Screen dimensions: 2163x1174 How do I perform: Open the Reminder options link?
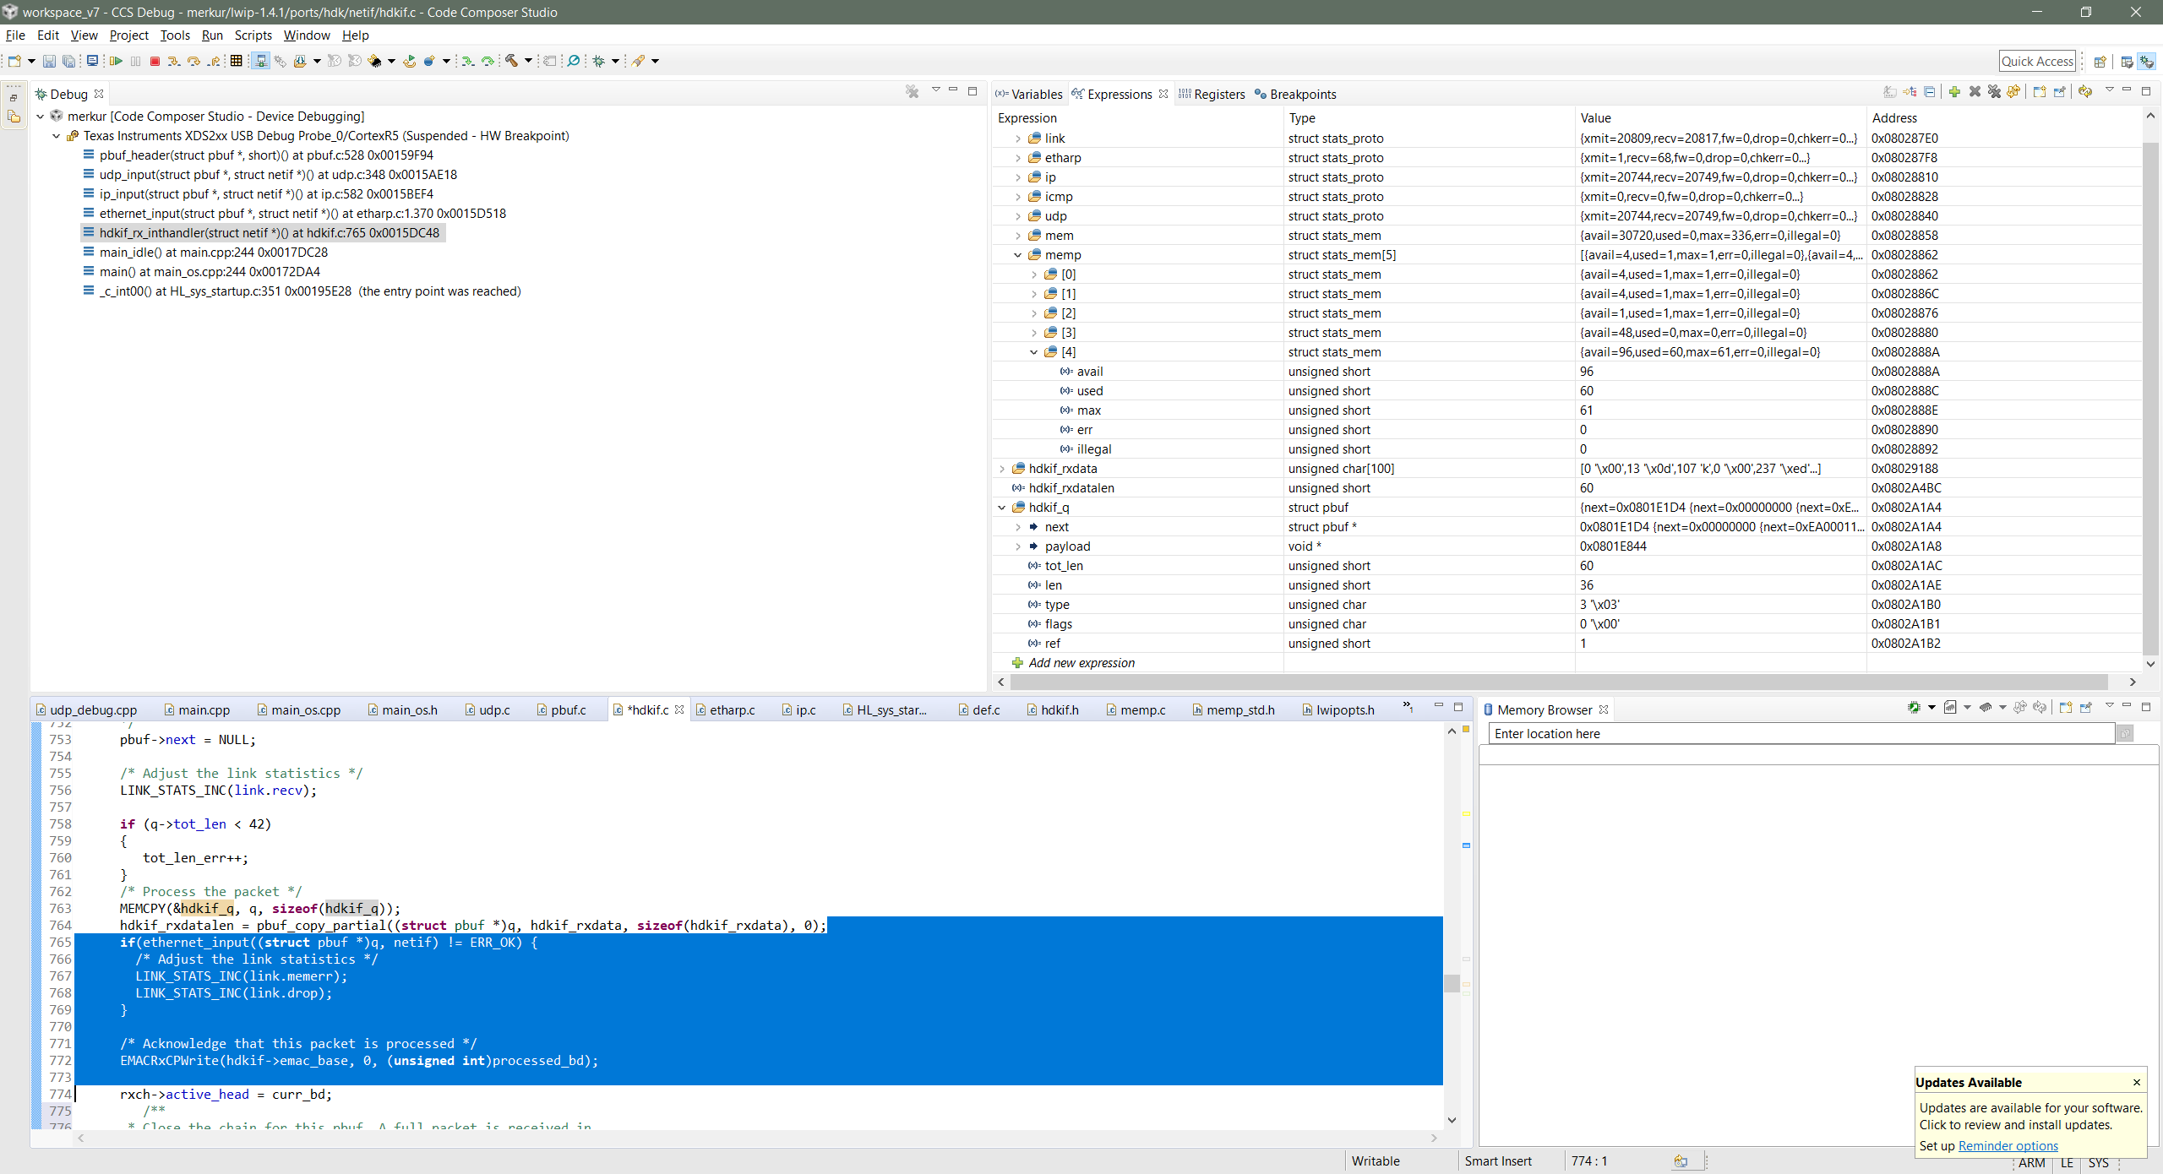coord(2008,1146)
